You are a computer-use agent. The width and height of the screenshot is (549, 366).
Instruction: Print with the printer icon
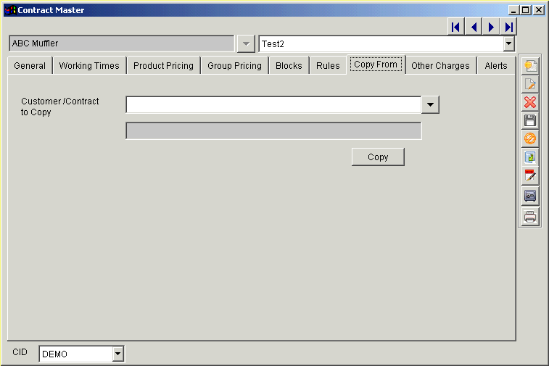530,216
